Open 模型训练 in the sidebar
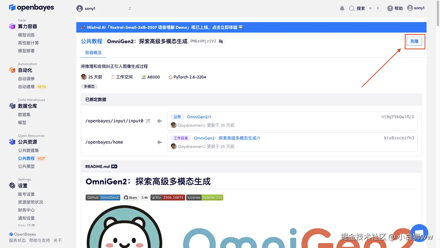 coord(26,35)
